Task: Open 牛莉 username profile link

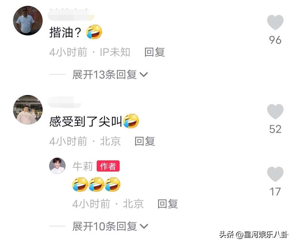Action: [83, 166]
